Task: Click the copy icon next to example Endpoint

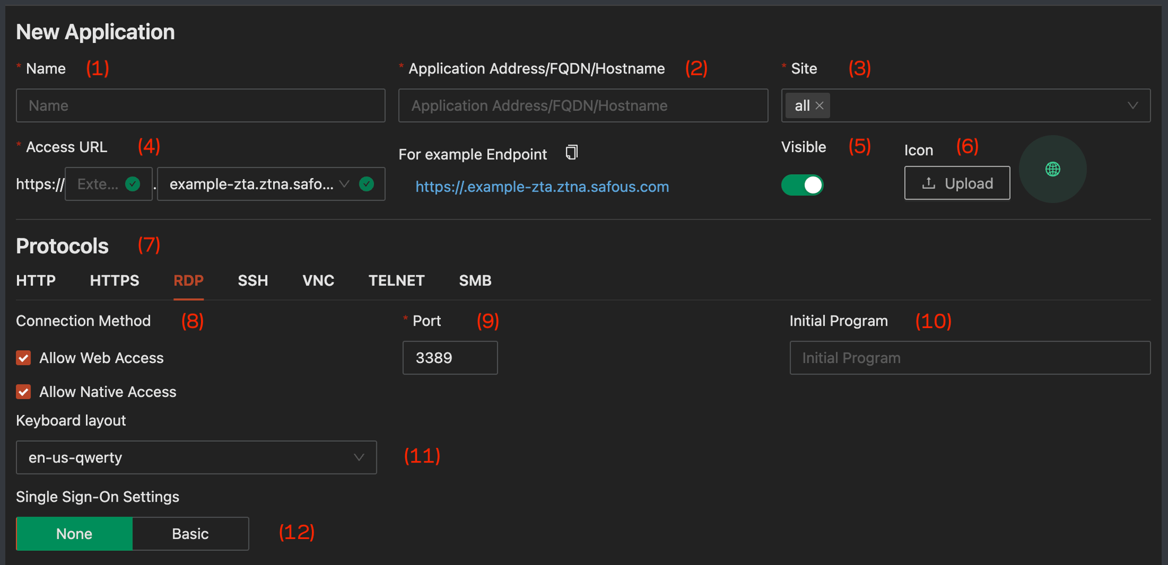Action: (x=572, y=152)
